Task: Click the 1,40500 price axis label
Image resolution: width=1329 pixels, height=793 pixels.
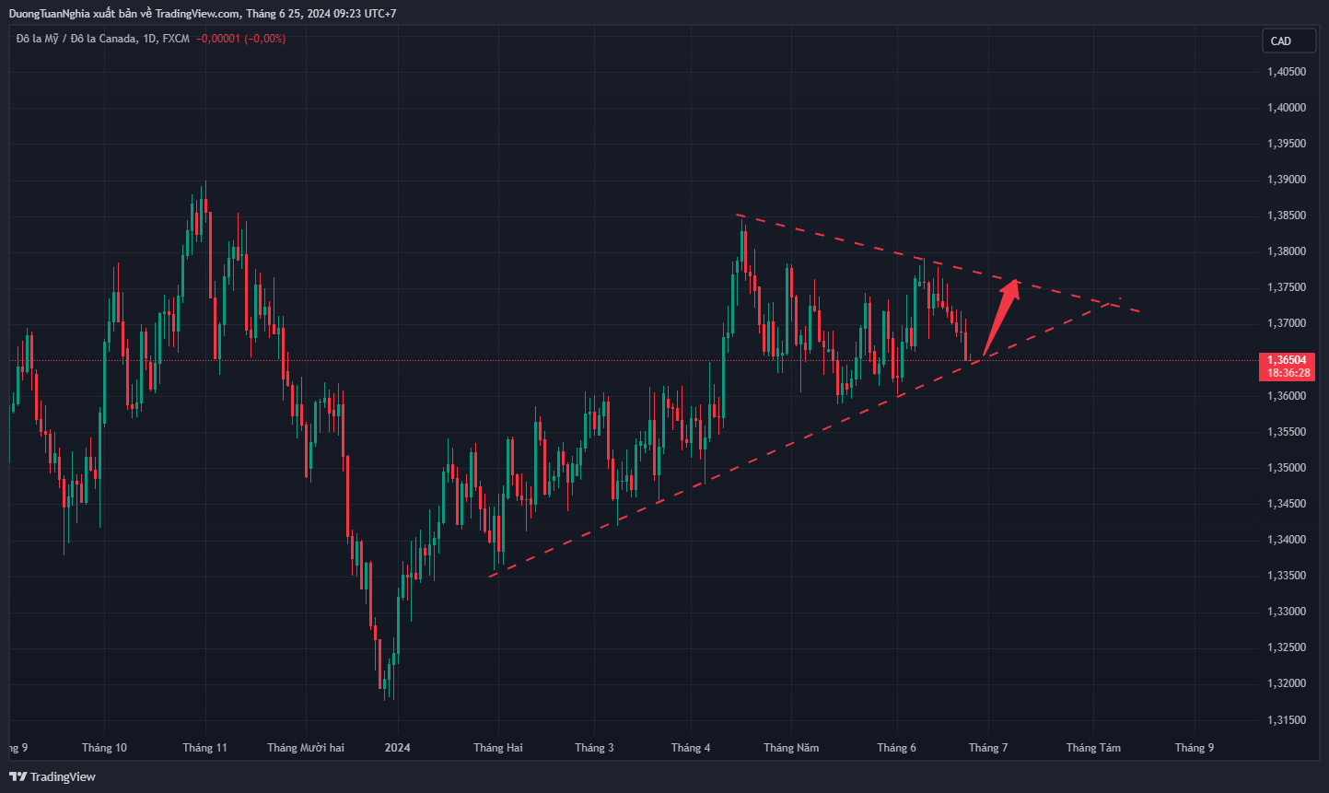Action: [1287, 72]
